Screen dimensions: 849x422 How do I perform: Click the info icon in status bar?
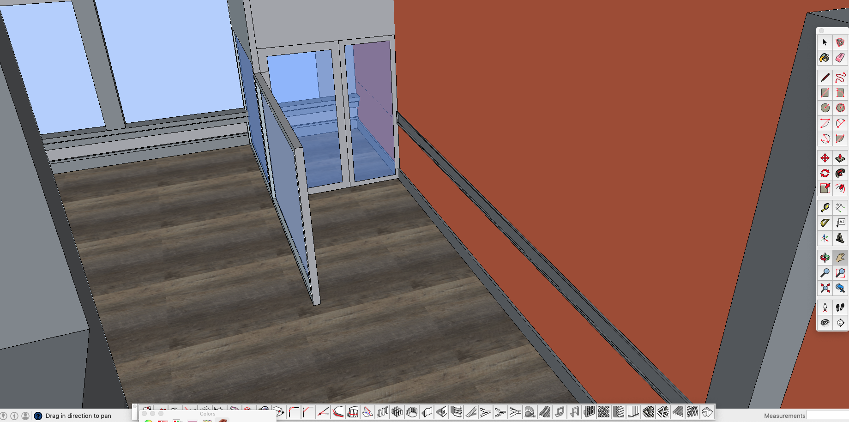(x=14, y=416)
